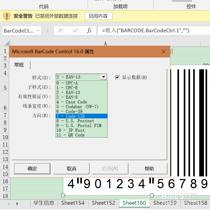Click the security warning shield icon

pos(7,16)
